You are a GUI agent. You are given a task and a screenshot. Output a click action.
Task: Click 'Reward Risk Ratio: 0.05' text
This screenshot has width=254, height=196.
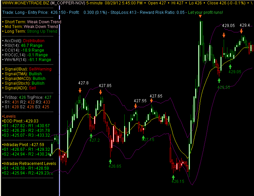162,12
